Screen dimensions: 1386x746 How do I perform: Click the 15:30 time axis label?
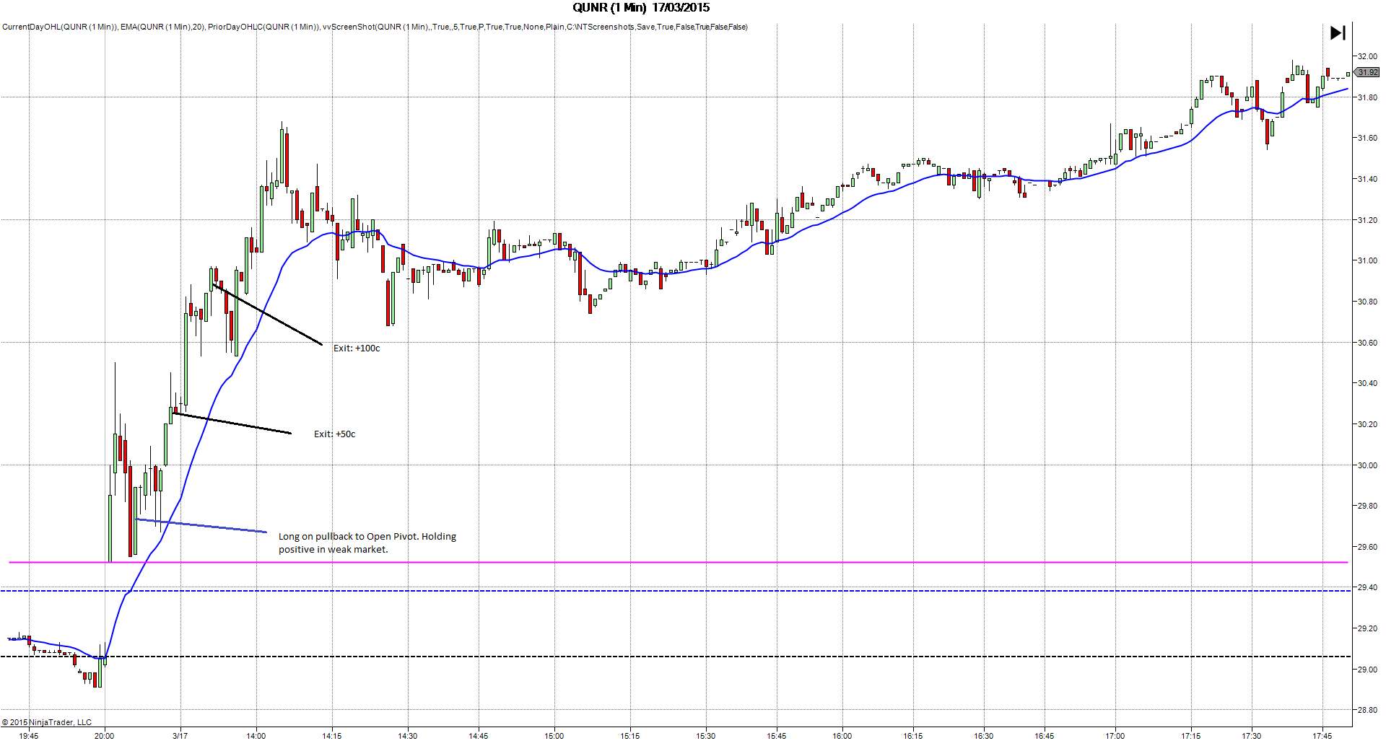pyautogui.click(x=705, y=736)
